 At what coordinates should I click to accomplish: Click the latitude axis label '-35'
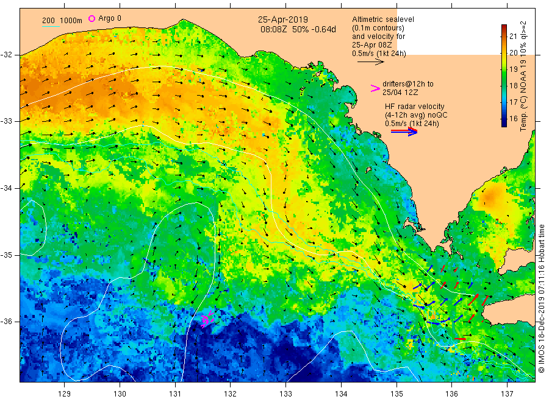click(6, 255)
